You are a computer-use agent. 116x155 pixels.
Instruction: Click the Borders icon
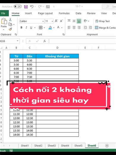(x=40, y=27)
